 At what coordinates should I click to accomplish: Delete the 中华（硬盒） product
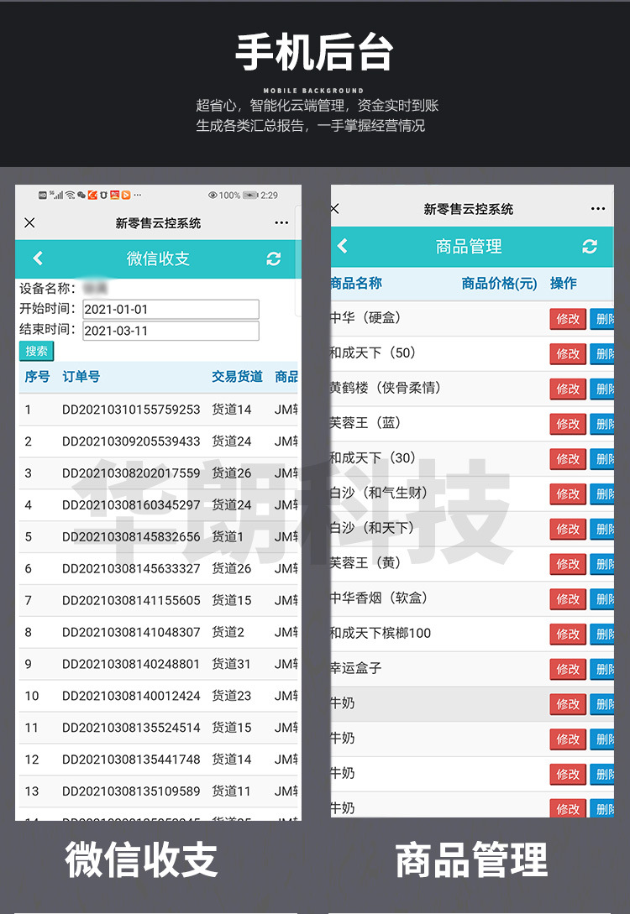[x=602, y=319]
